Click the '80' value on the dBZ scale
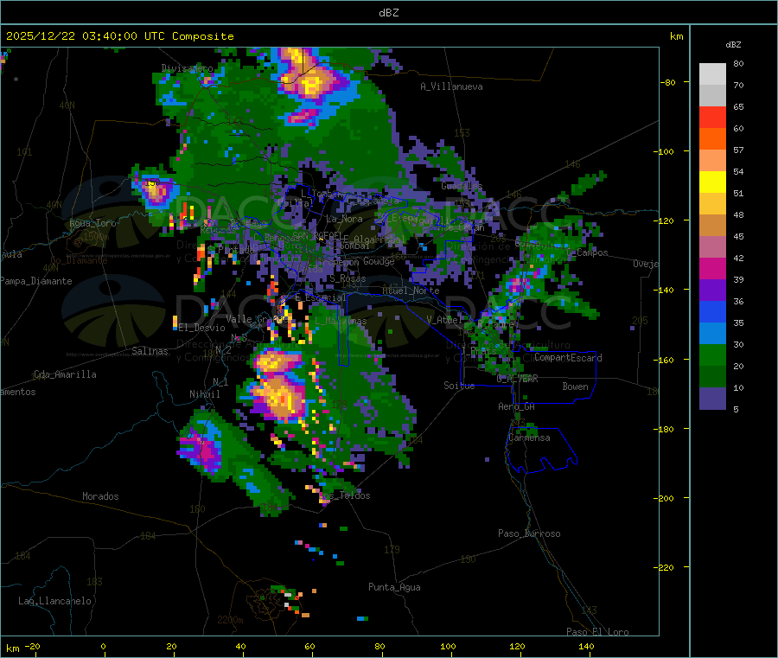Screen dimensions: 778x658 coord(738,63)
